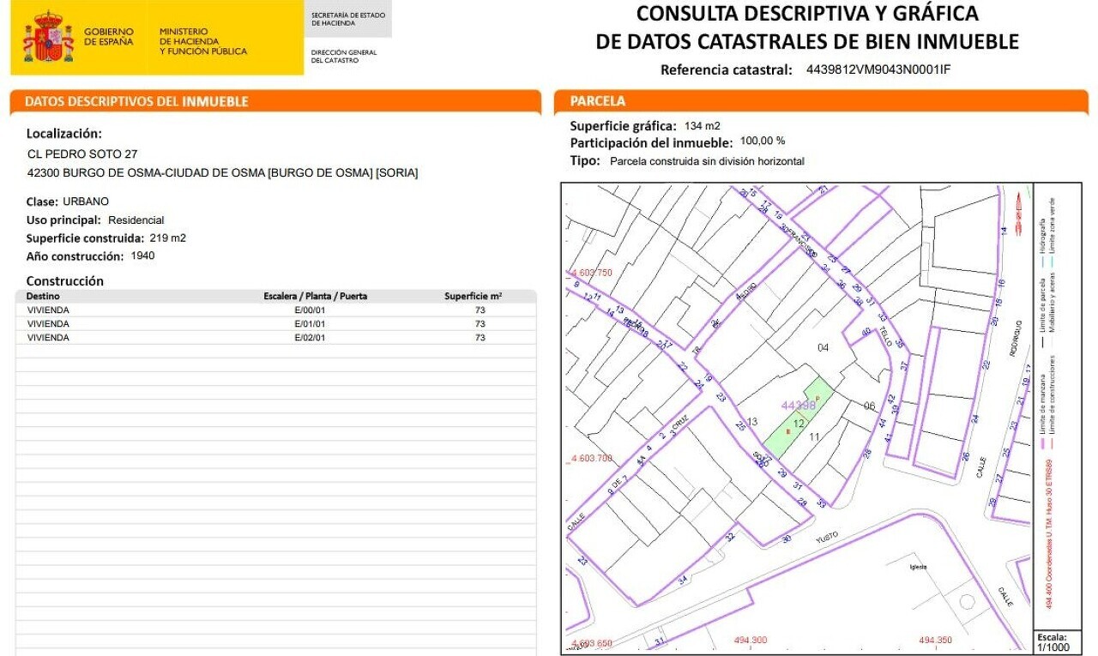Click 'Superficie m²' column header

(474, 296)
